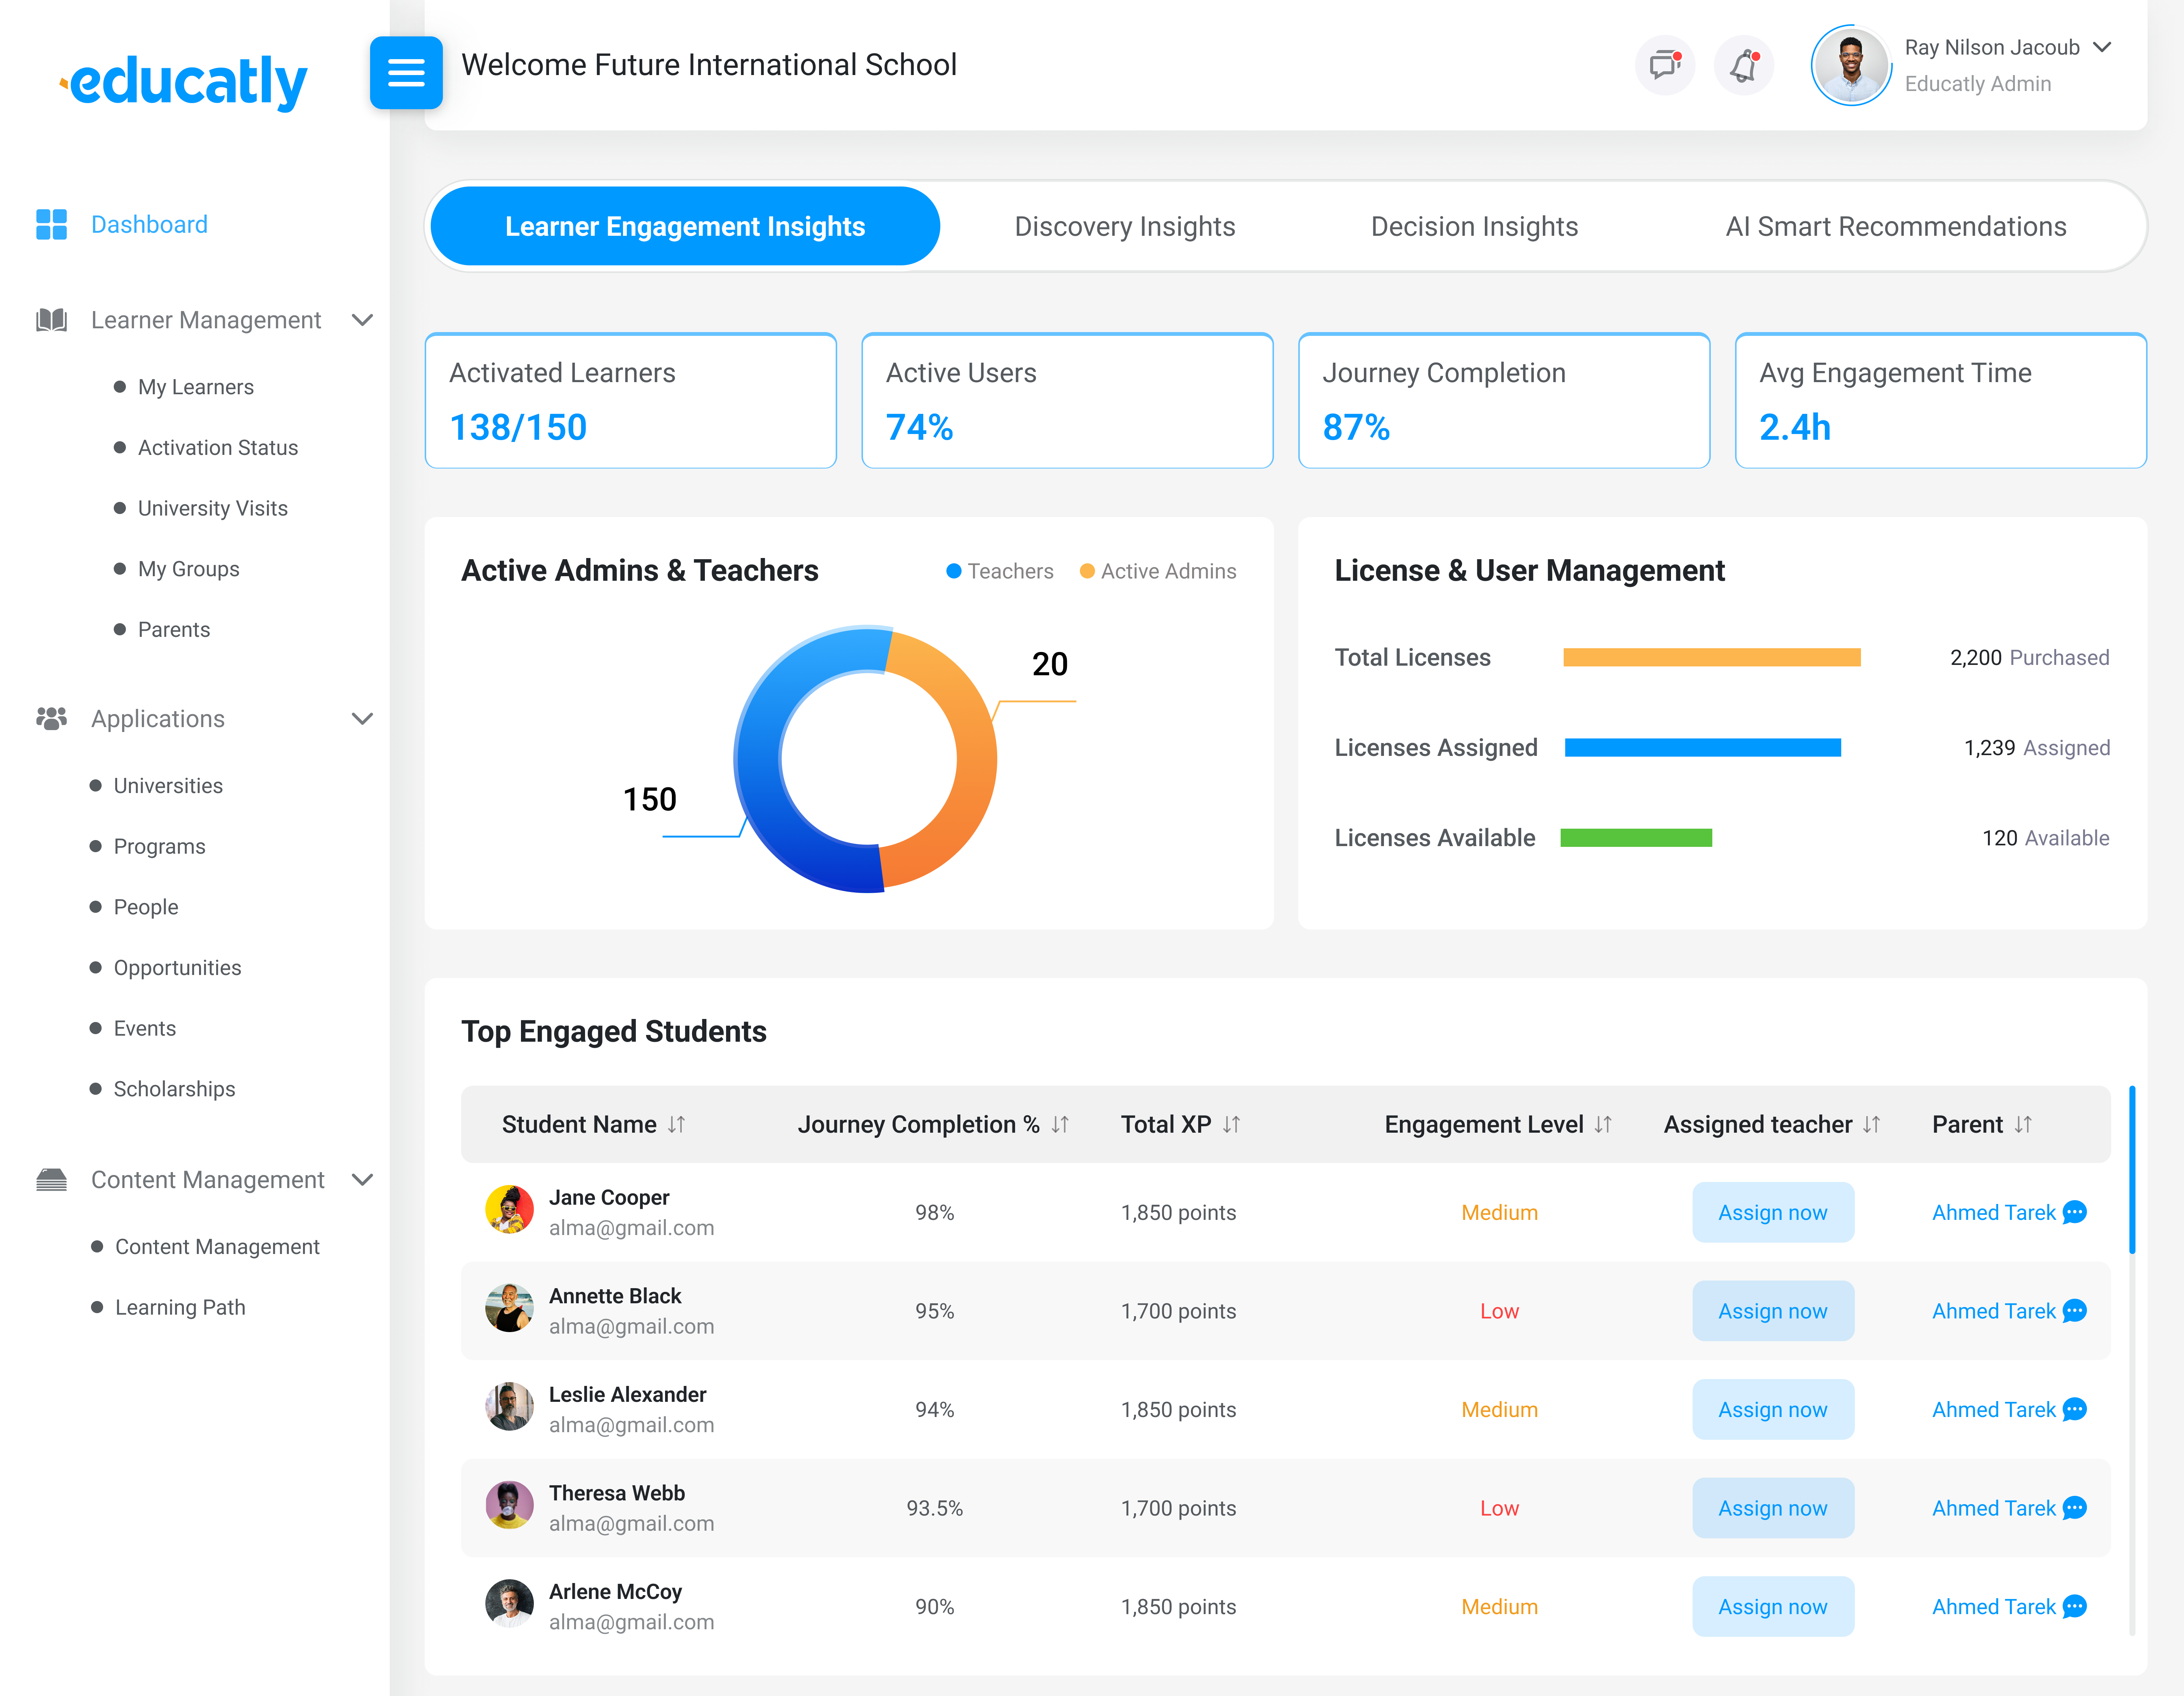
Task: Collapse the Applications section
Action: (x=362, y=718)
